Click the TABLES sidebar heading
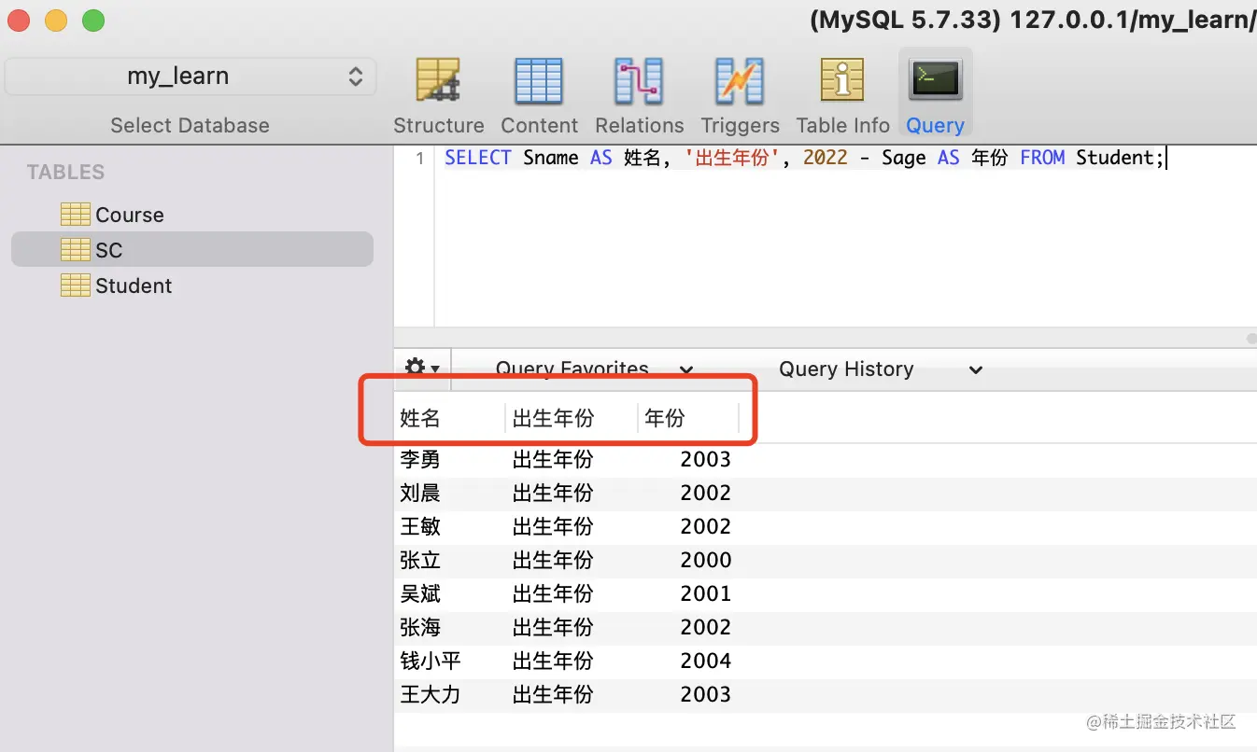1257x752 pixels. tap(65, 172)
